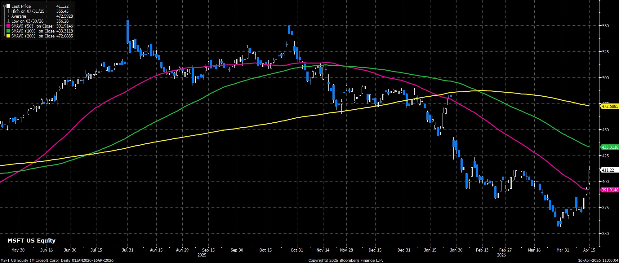
Task: Click the MSFT US Equity ticker label
Action: pyautogui.click(x=31, y=240)
